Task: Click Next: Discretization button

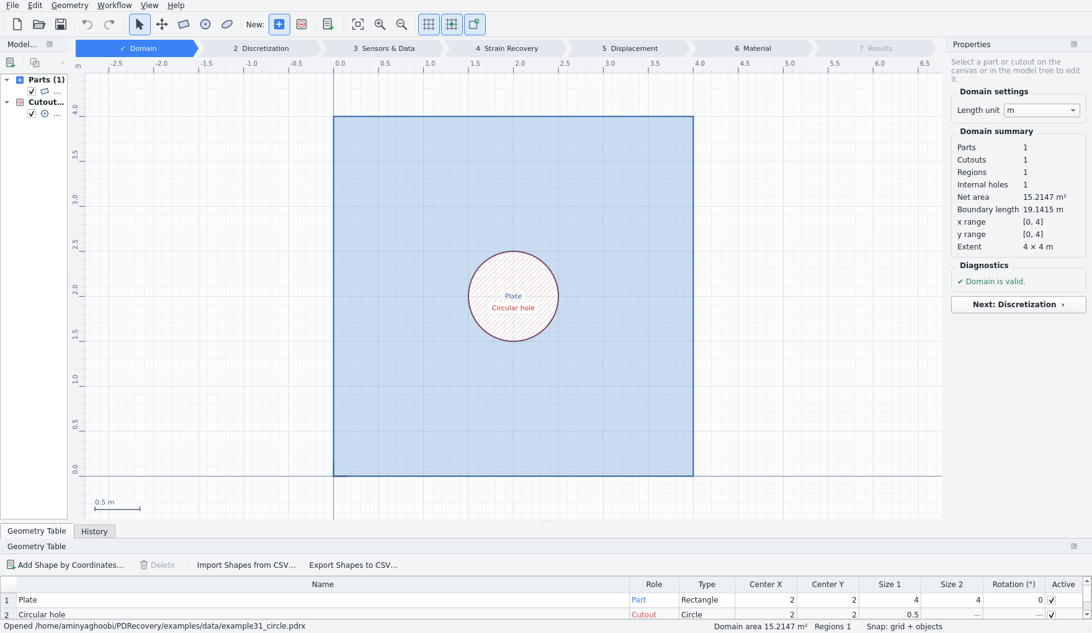Action: click(x=1018, y=305)
